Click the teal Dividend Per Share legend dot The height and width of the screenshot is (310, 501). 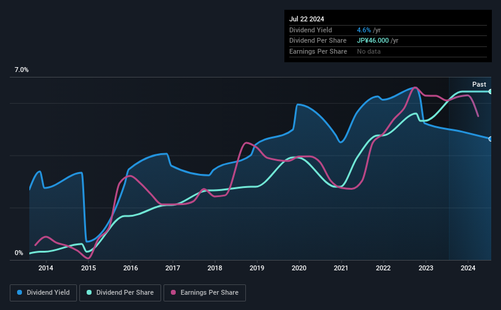pos(89,292)
